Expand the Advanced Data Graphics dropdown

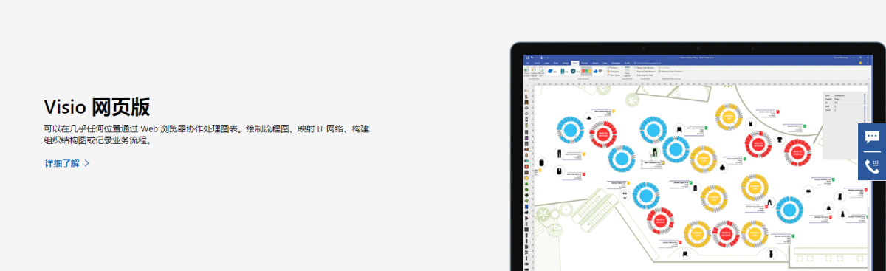click(670, 71)
